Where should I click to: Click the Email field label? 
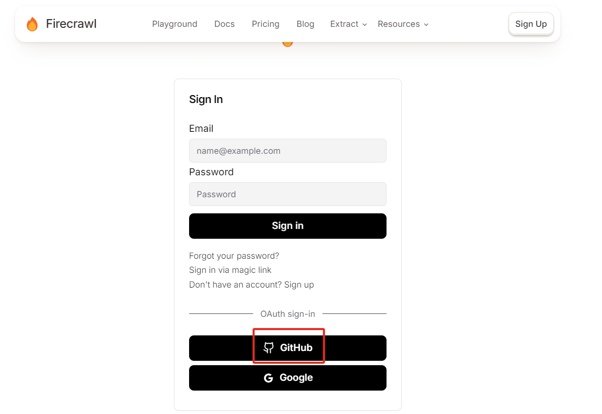click(x=201, y=128)
